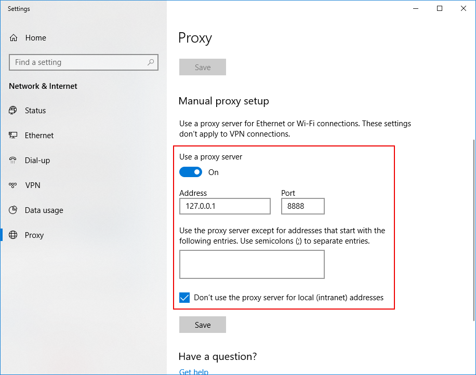The width and height of the screenshot is (476, 375).
Task: Click the Proxy globe icon
Action: point(14,235)
